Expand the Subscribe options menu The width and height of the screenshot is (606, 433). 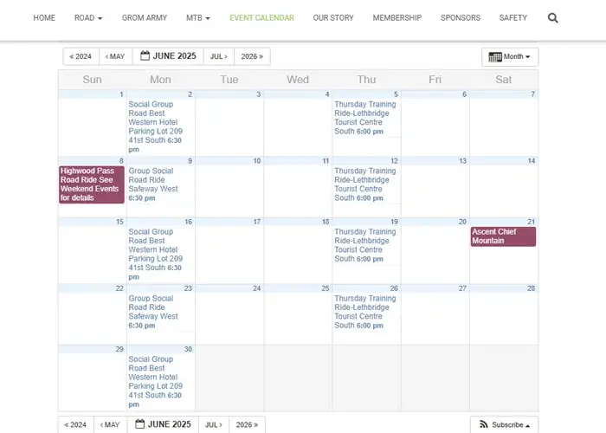coord(504,424)
